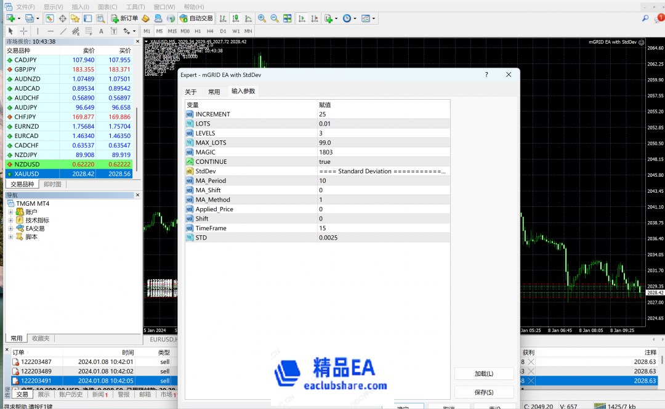Switch chart timeframe to H1
The image size is (665, 409).
[198, 31]
